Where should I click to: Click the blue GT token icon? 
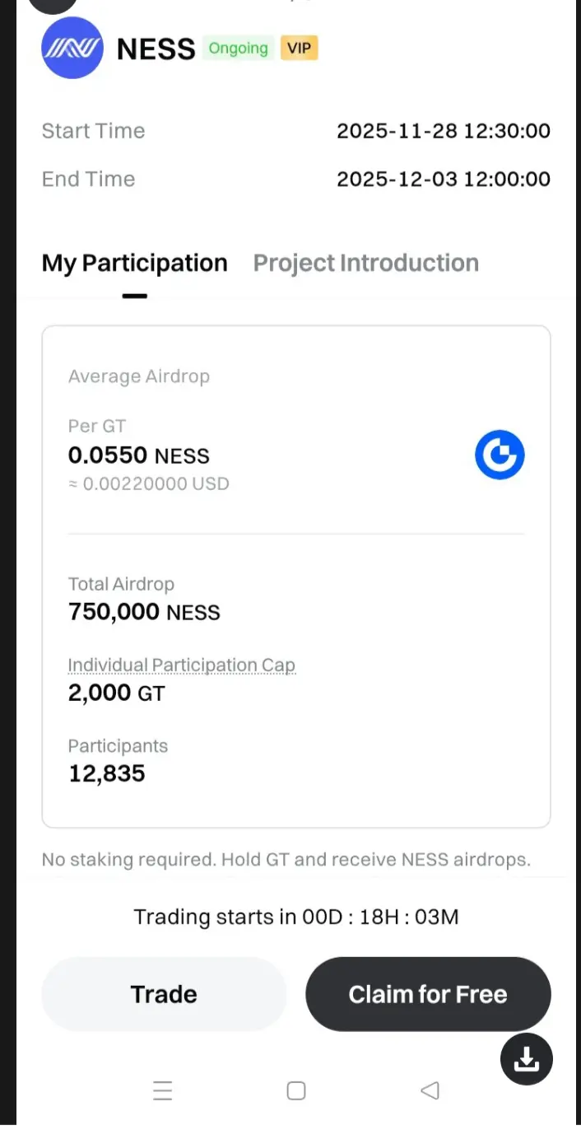coord(500,455)
